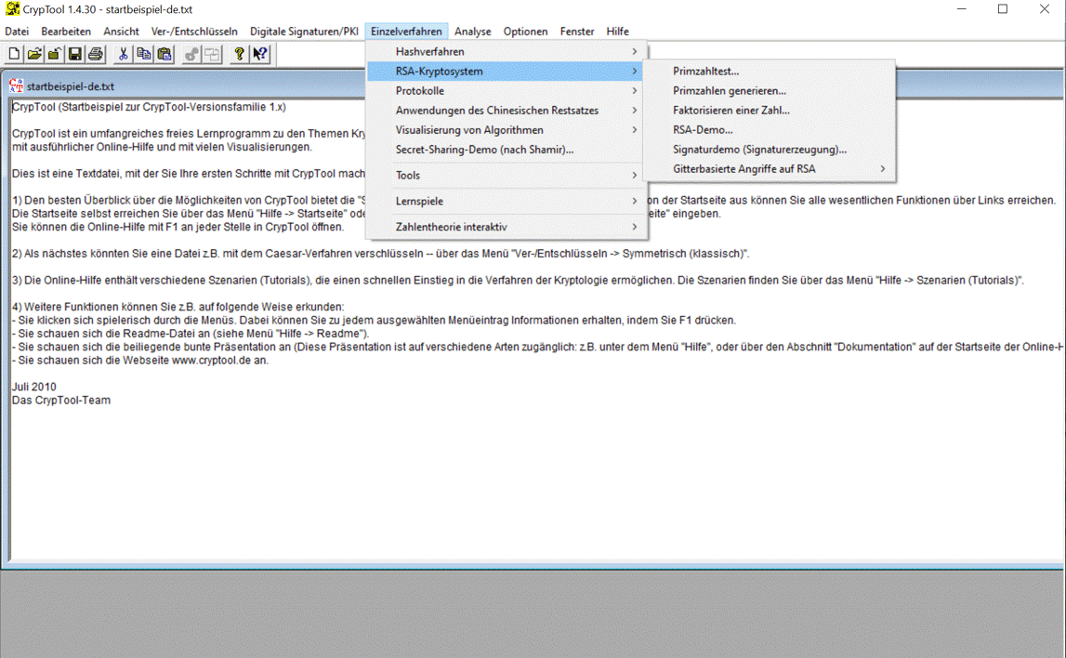Cut selection with the scissors icon

click(123, 55)
